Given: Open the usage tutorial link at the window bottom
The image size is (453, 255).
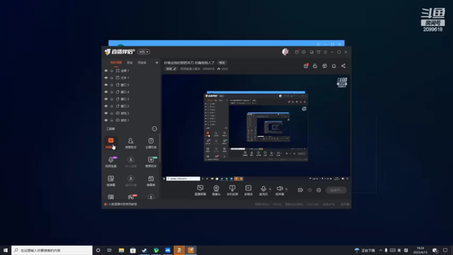Looking at the screenshot, I should point(122,204).
